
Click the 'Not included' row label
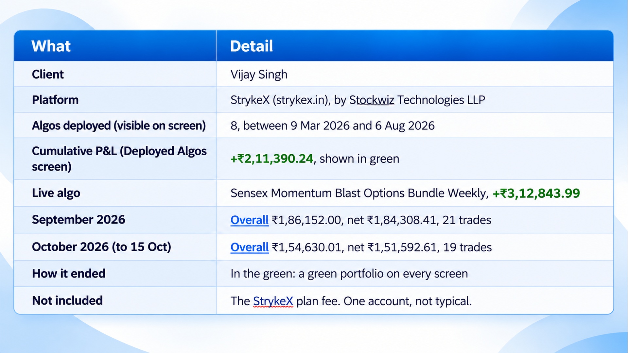point(67,301)
